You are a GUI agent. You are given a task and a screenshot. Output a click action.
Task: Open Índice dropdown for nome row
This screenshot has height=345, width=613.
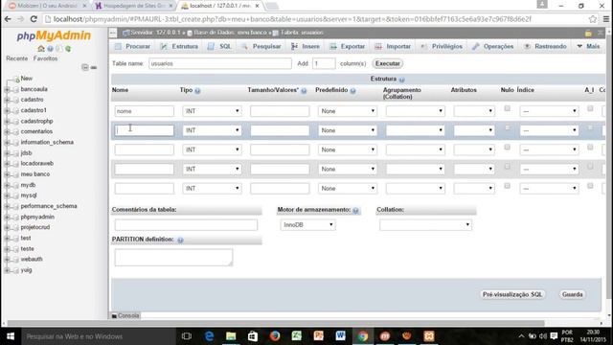[x=549, y=111]
